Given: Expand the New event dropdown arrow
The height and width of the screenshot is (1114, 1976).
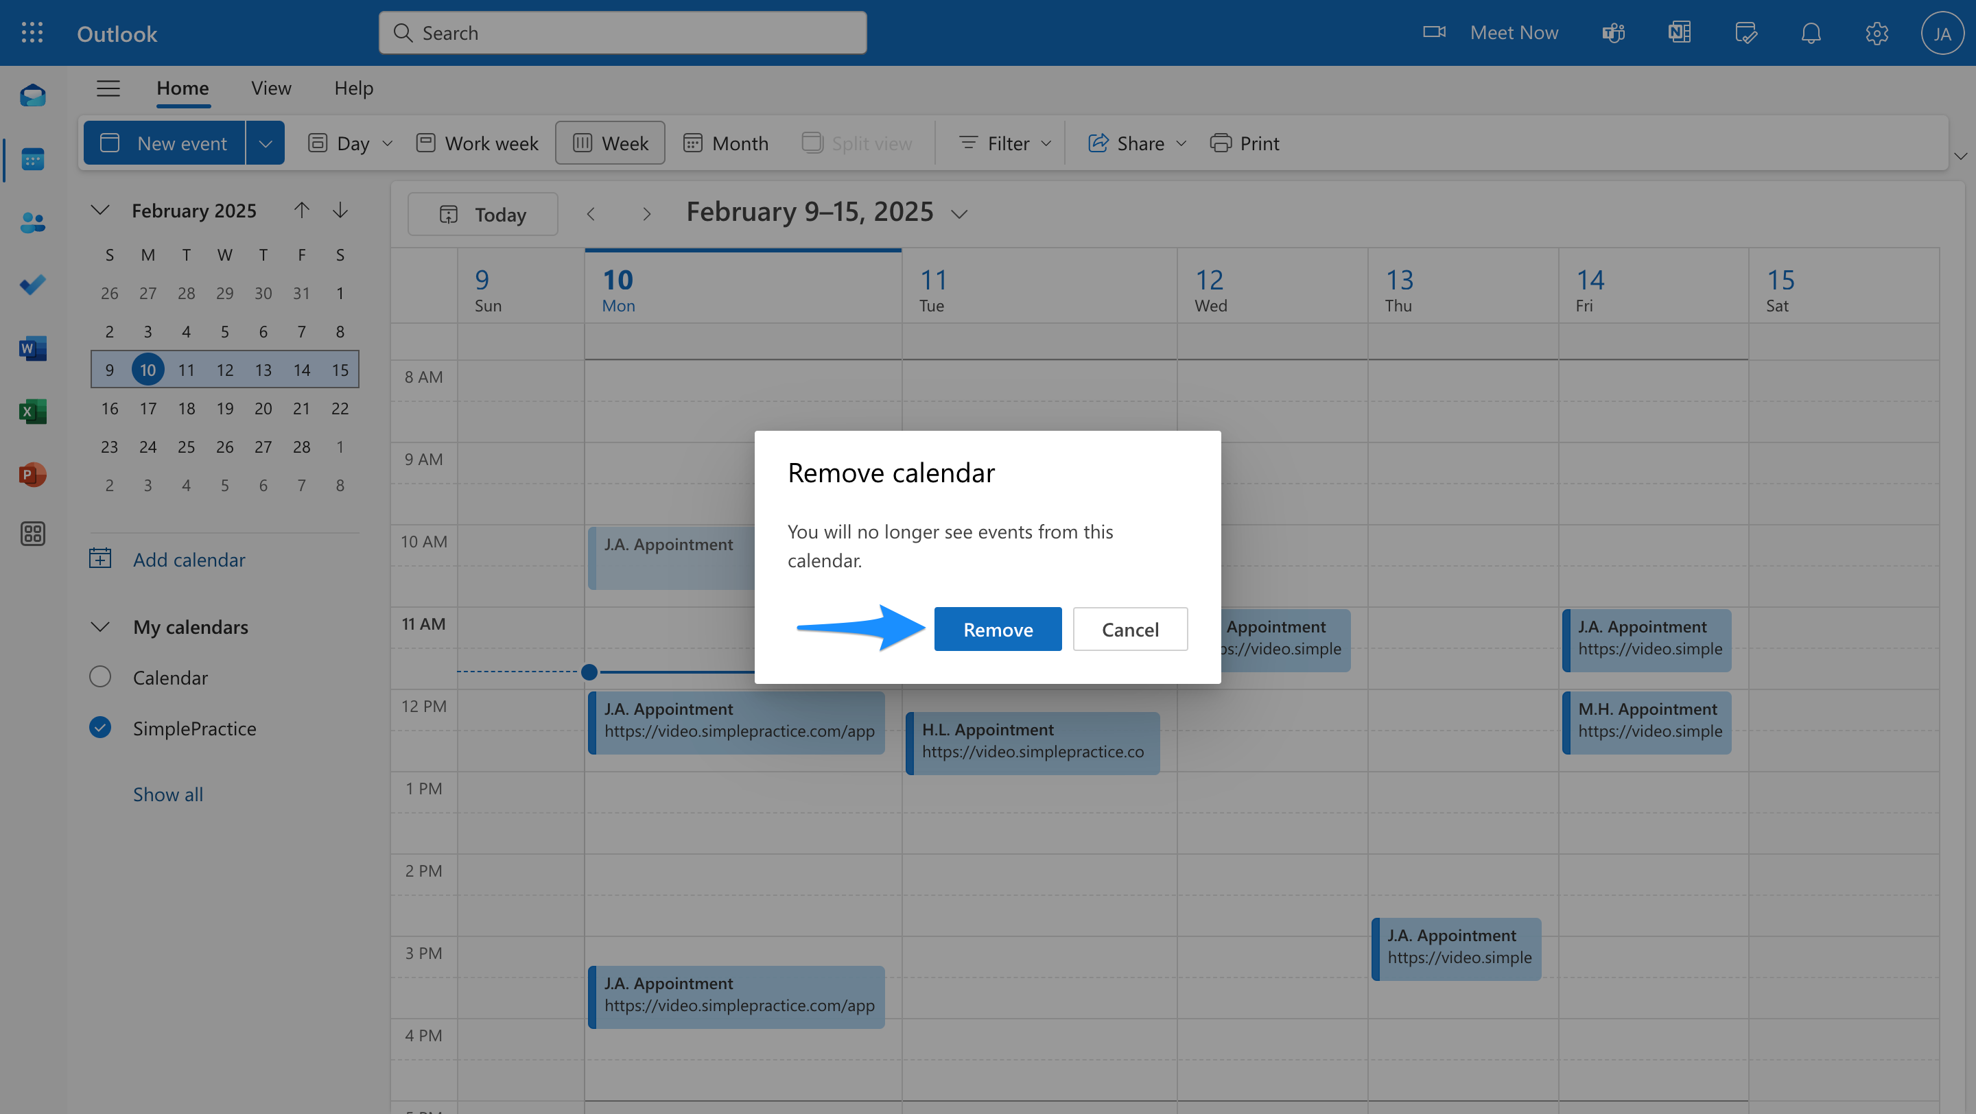Looking at the screenshot, I should pyautogui.click(x=266, y=143).
